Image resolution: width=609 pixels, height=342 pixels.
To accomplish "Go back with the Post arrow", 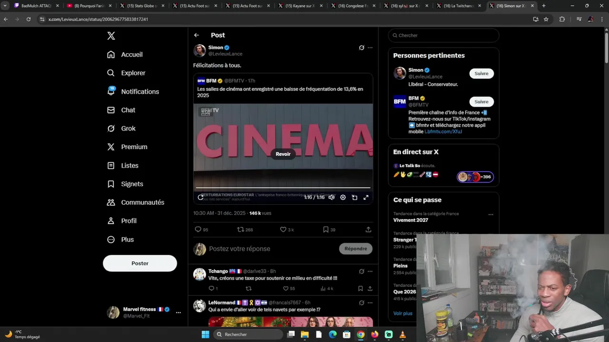I will [196, 35].
